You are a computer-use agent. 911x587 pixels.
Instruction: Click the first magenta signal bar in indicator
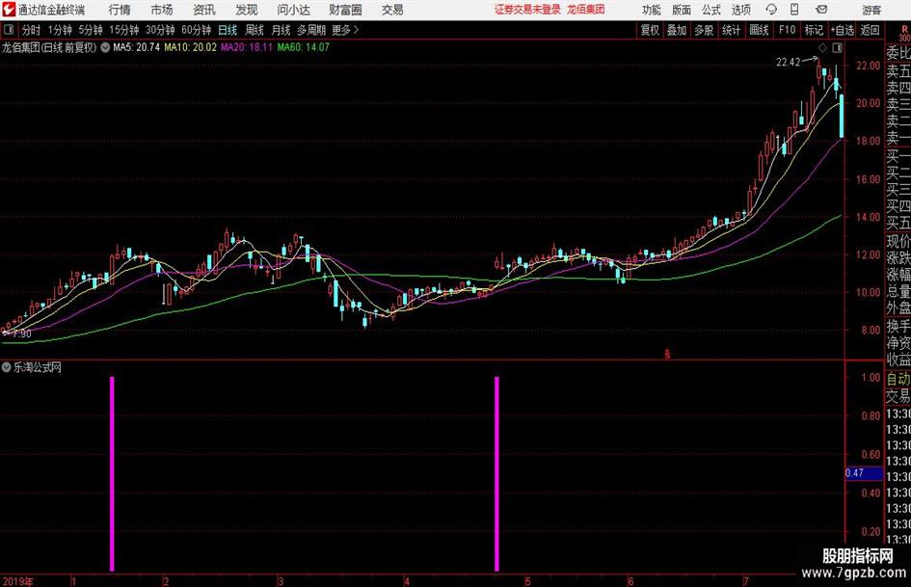coord(112,473)
